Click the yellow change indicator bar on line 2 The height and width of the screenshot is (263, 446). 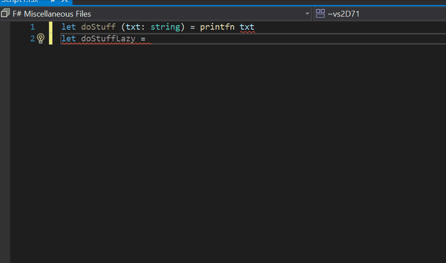pos(50,39)
